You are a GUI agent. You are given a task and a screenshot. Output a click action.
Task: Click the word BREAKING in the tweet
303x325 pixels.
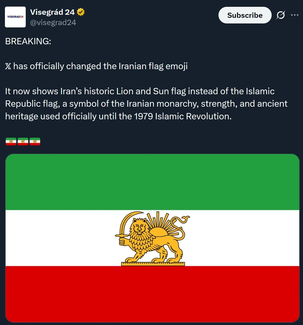click(x=27, y=41)
